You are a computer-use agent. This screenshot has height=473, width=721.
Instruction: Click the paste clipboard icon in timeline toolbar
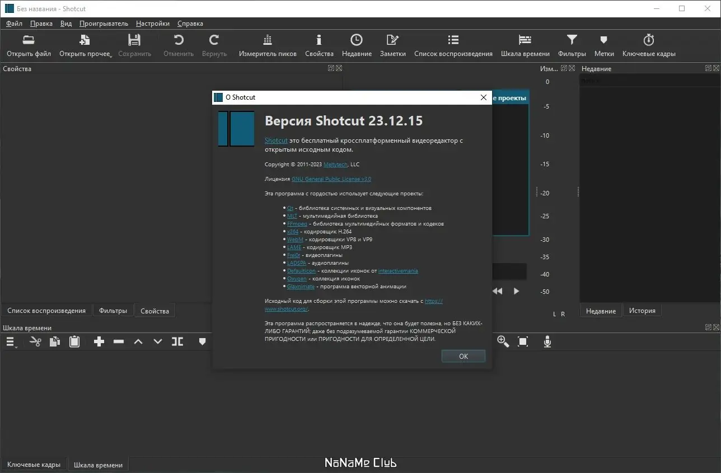pos(74,341)
